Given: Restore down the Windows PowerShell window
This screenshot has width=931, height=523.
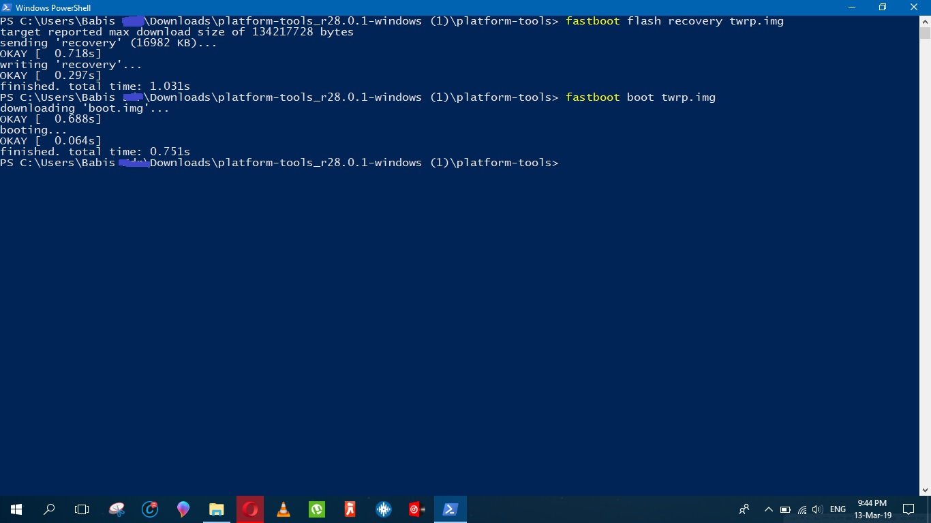Looking at the screenshot, I should click(x=883, y=7).
